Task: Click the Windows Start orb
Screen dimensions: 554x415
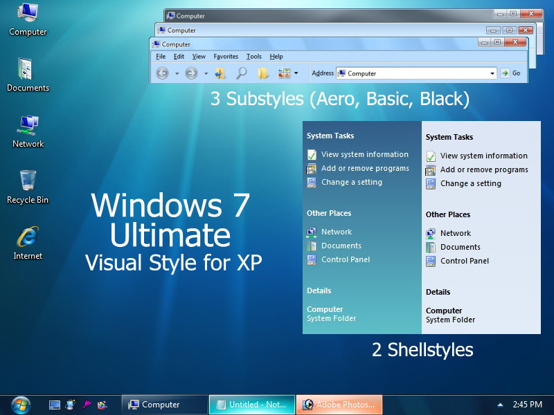Action: (x=21, y=405)
